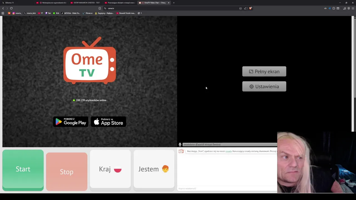Click the browser forward arrow

(7, 8)
